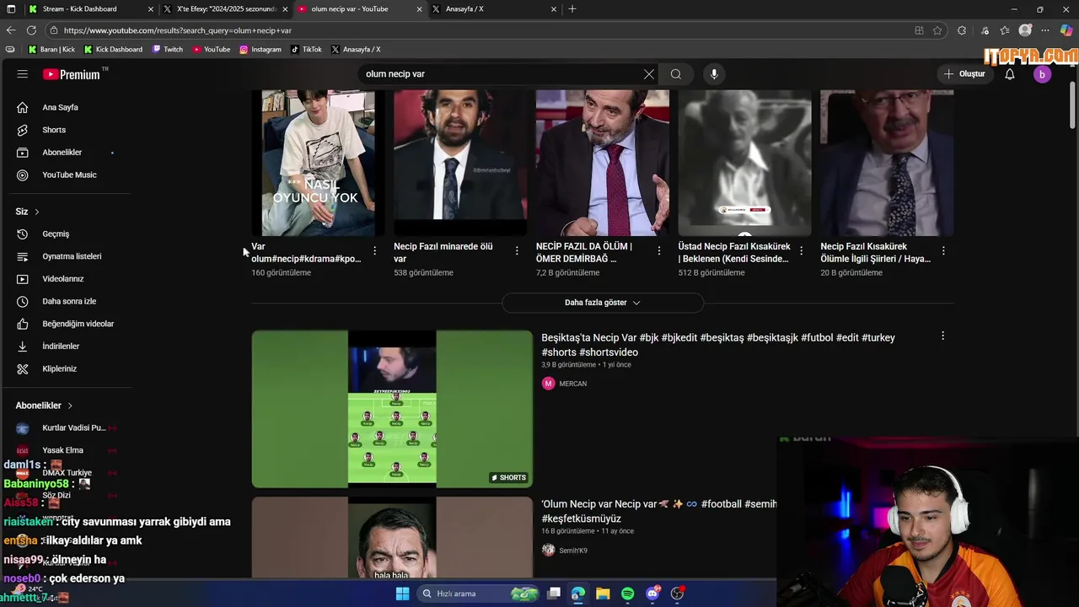This screenshot has width=1079, height=607.
Task: Open Spotify from the taskbar
Action: click(628, 594)
